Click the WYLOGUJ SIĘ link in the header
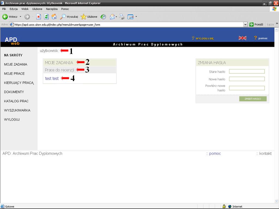The height and width of the screenshot is (209, 279). 205,39
